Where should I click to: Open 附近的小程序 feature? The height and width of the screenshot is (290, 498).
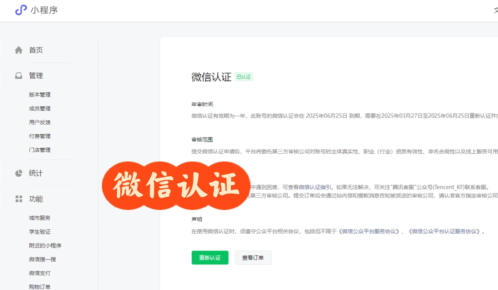(45, 245)
